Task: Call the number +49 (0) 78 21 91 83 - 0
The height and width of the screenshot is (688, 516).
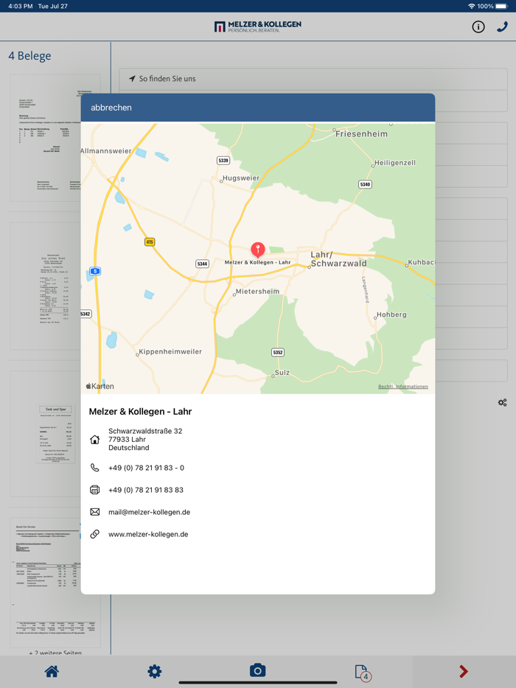Action: coord(146,468)
